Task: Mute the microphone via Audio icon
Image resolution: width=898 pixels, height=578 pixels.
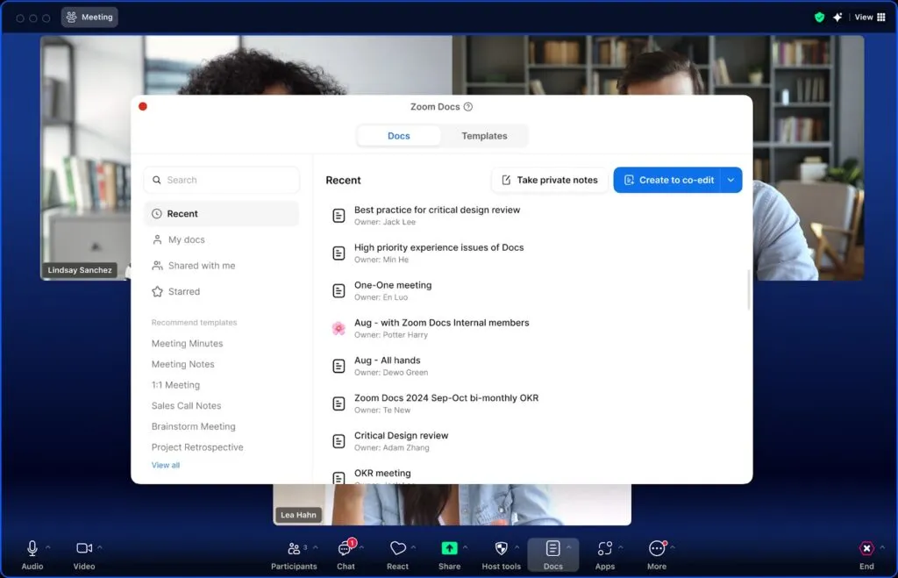Action: (x=32, y=548)
